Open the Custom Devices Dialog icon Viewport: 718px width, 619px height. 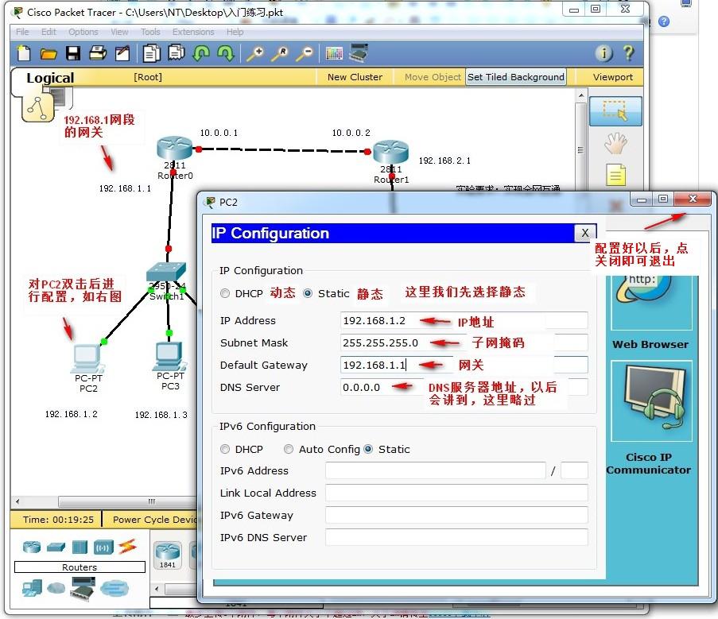click(x=359, y=52)
